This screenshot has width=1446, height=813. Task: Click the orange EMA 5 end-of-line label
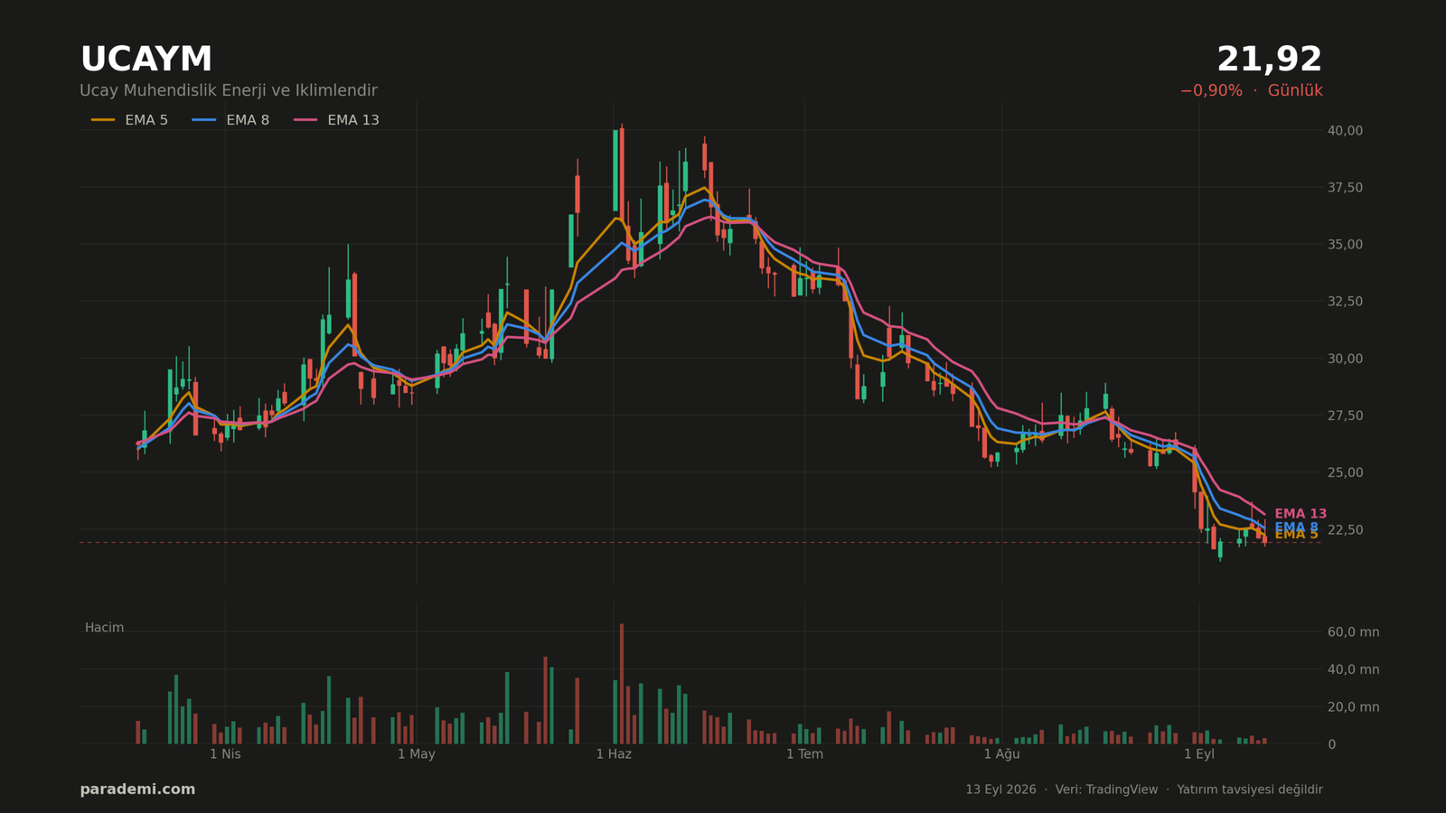pos(1296,535)
